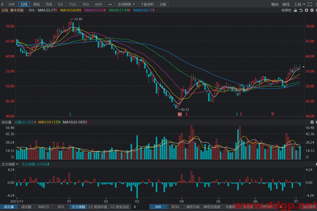The height and width of the screenshot is (211, 317).
Task: Select the 神奇五线谱 indicator tab
Action: (x=212, y=207)
